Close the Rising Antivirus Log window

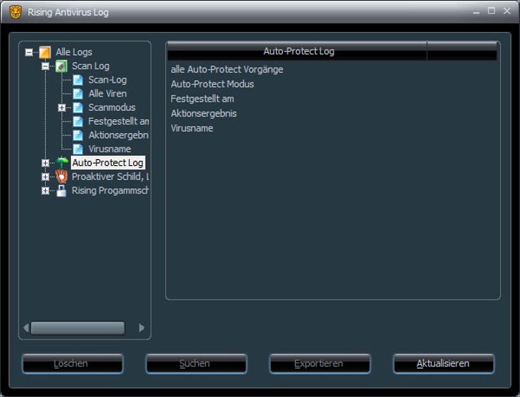tap(507, 11)
